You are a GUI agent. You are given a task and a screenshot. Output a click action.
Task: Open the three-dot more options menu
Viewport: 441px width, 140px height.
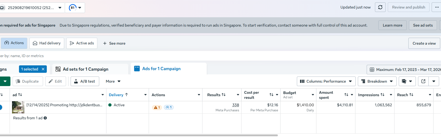(x=437, y=7)
